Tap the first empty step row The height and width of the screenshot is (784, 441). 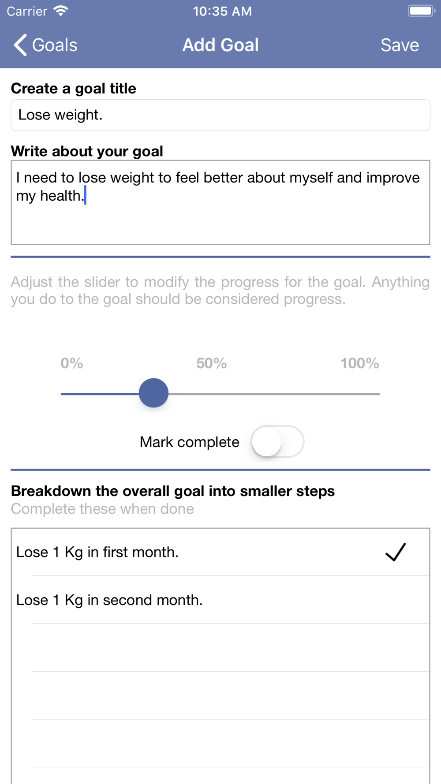pos(220,648)
